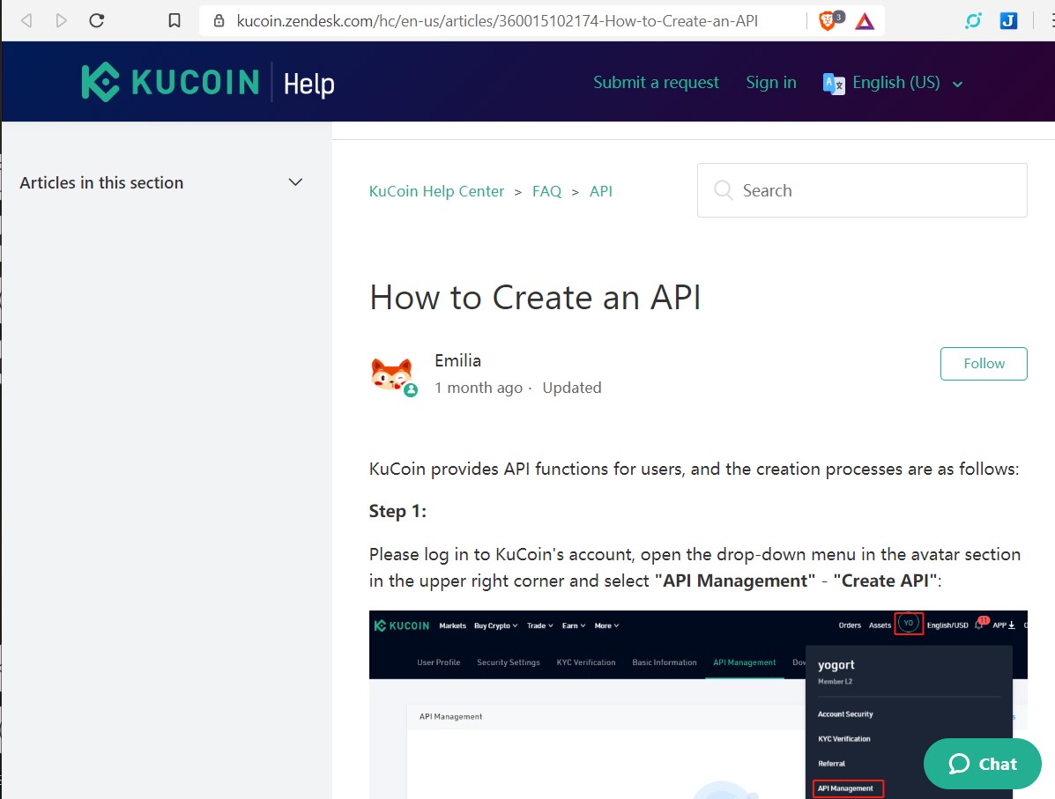
Task: Follow this article with the Follow button
Action: (x=984, y=364)
